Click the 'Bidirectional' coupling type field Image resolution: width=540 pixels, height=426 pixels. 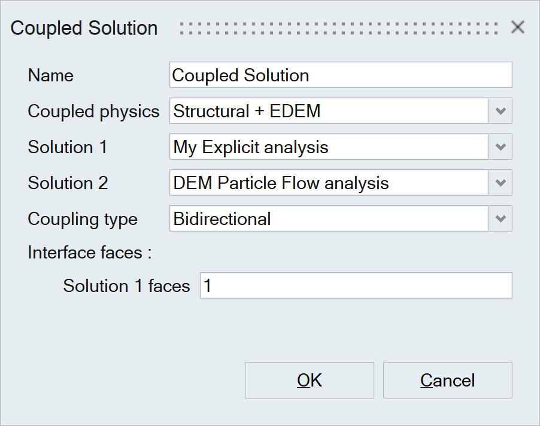pos(329,219)
